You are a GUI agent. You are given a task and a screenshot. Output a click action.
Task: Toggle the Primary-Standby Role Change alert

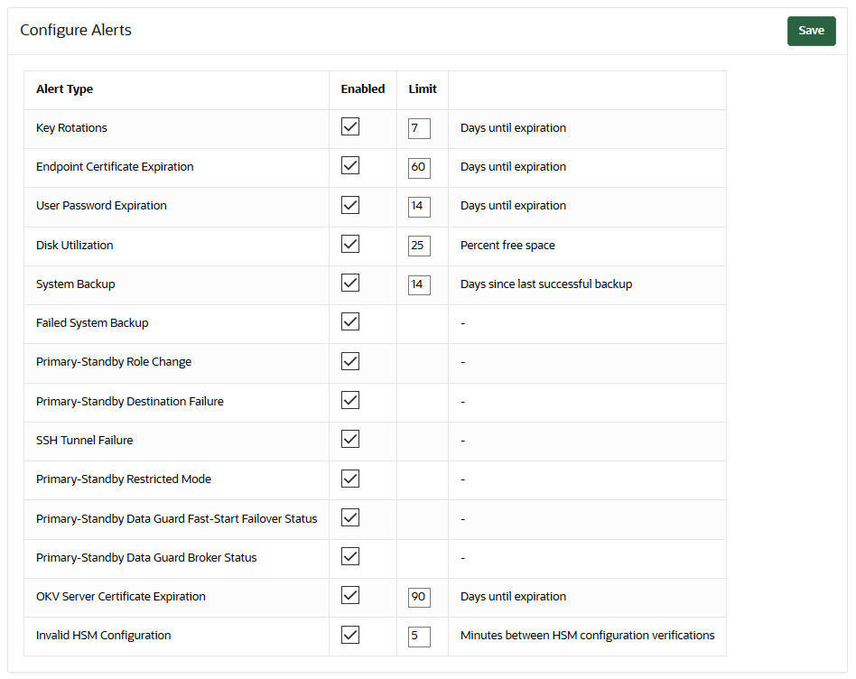349,360
